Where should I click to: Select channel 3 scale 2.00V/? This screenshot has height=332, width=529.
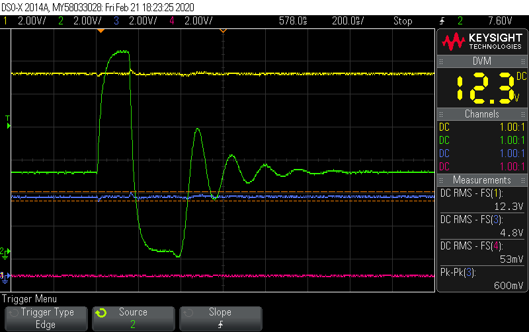(x=143, y=21)
